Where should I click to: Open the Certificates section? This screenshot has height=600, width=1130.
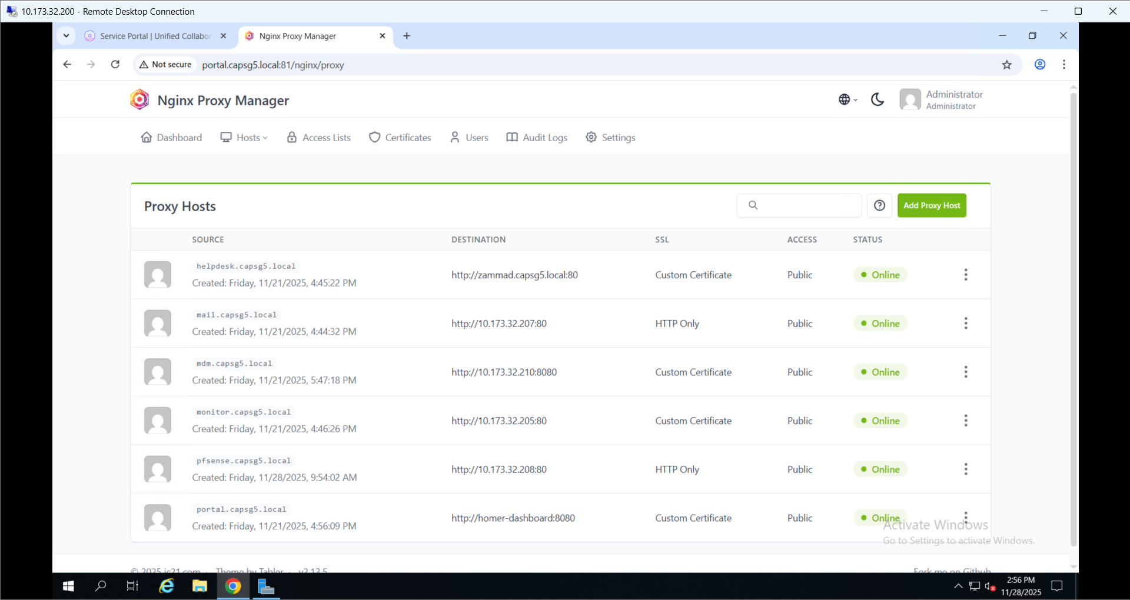[400, 138]
